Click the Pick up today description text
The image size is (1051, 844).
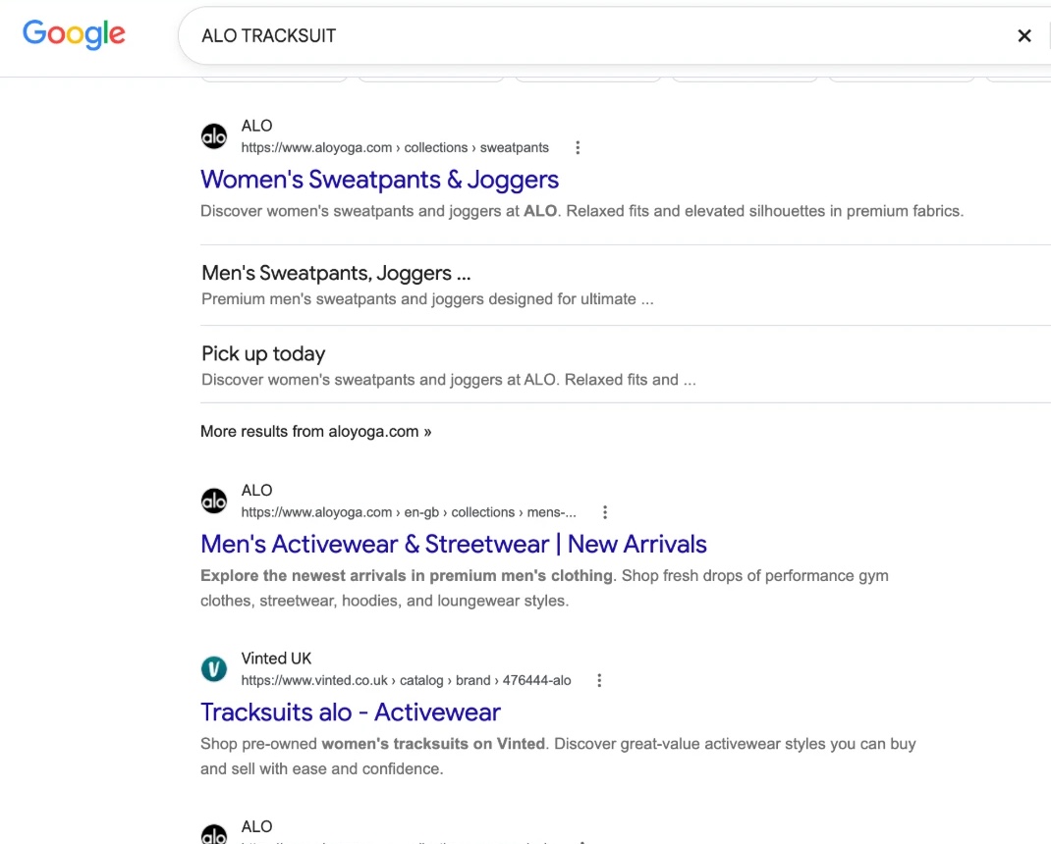coord(449,380)
